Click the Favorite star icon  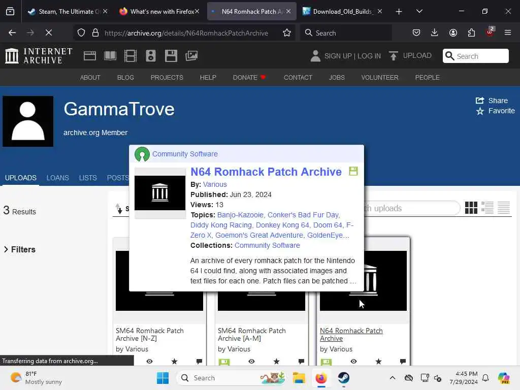pyautogui.click(x=479, y=111)
